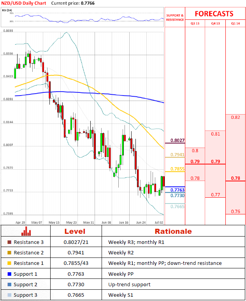Image resolution: width=246 pixels, height=301 pixels.
Task: Click the bold 0.79 in Q4 13
Action: click(x=215, y=162)
